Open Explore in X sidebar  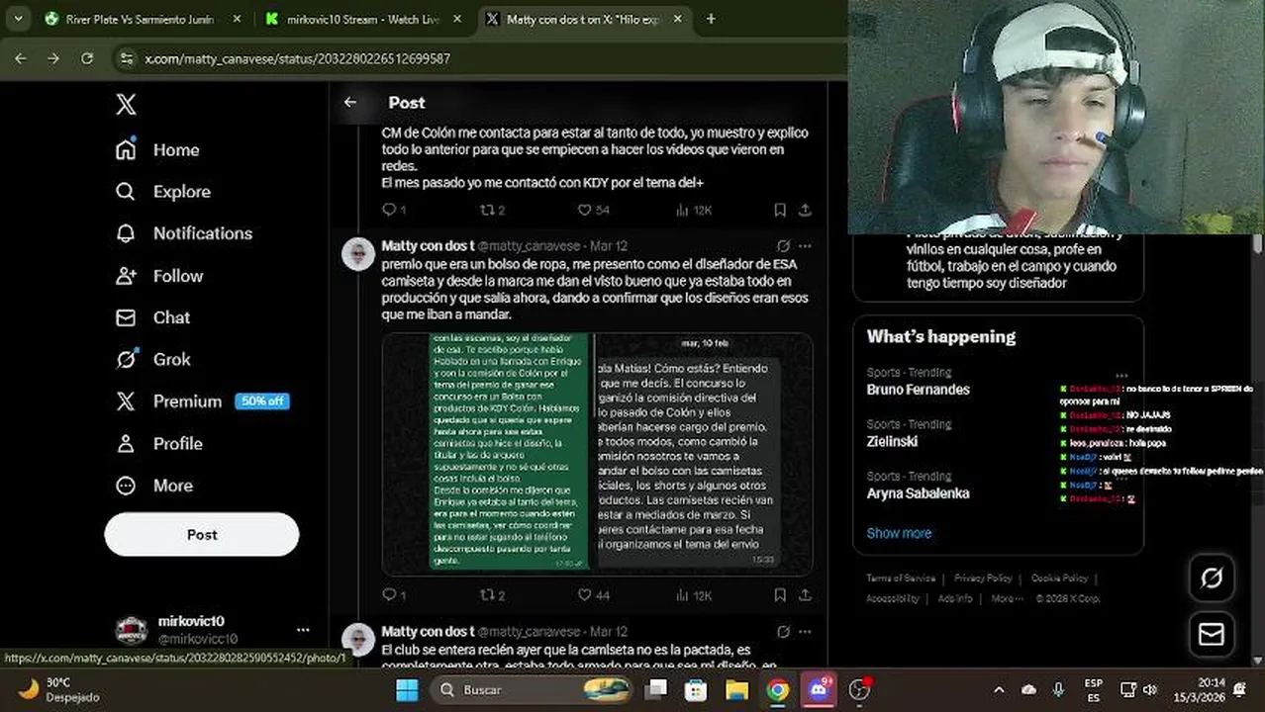click(x=163, y=192)
